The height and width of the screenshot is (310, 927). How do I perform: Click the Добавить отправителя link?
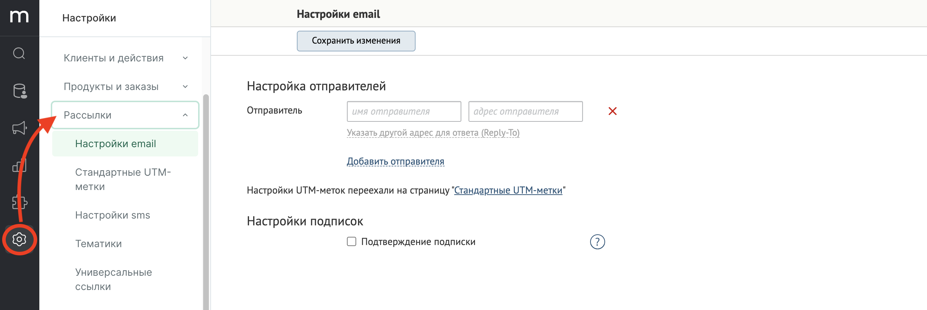(396, 162)
